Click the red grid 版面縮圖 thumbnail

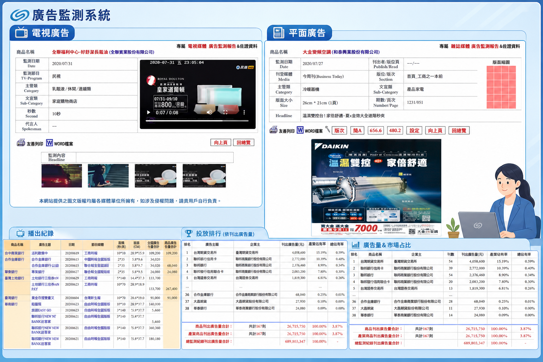point(501,87)
